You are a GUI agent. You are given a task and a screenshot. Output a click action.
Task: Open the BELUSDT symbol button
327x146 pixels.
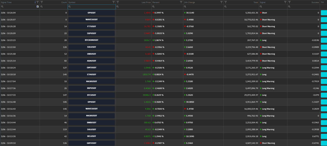[x=92, y=136]
